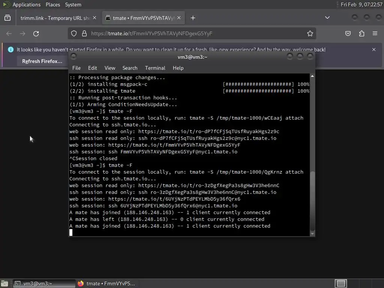Open the Places panel menu
384x288 pixels.
pos(52,4)
